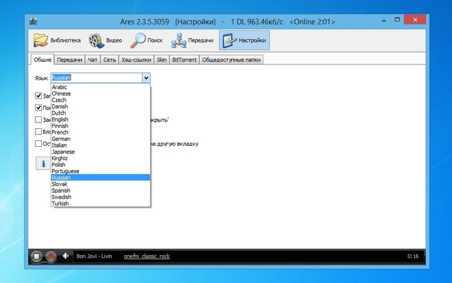
Task: Check the fourth checkbox starting with Бло
Action: coord(38,132)
